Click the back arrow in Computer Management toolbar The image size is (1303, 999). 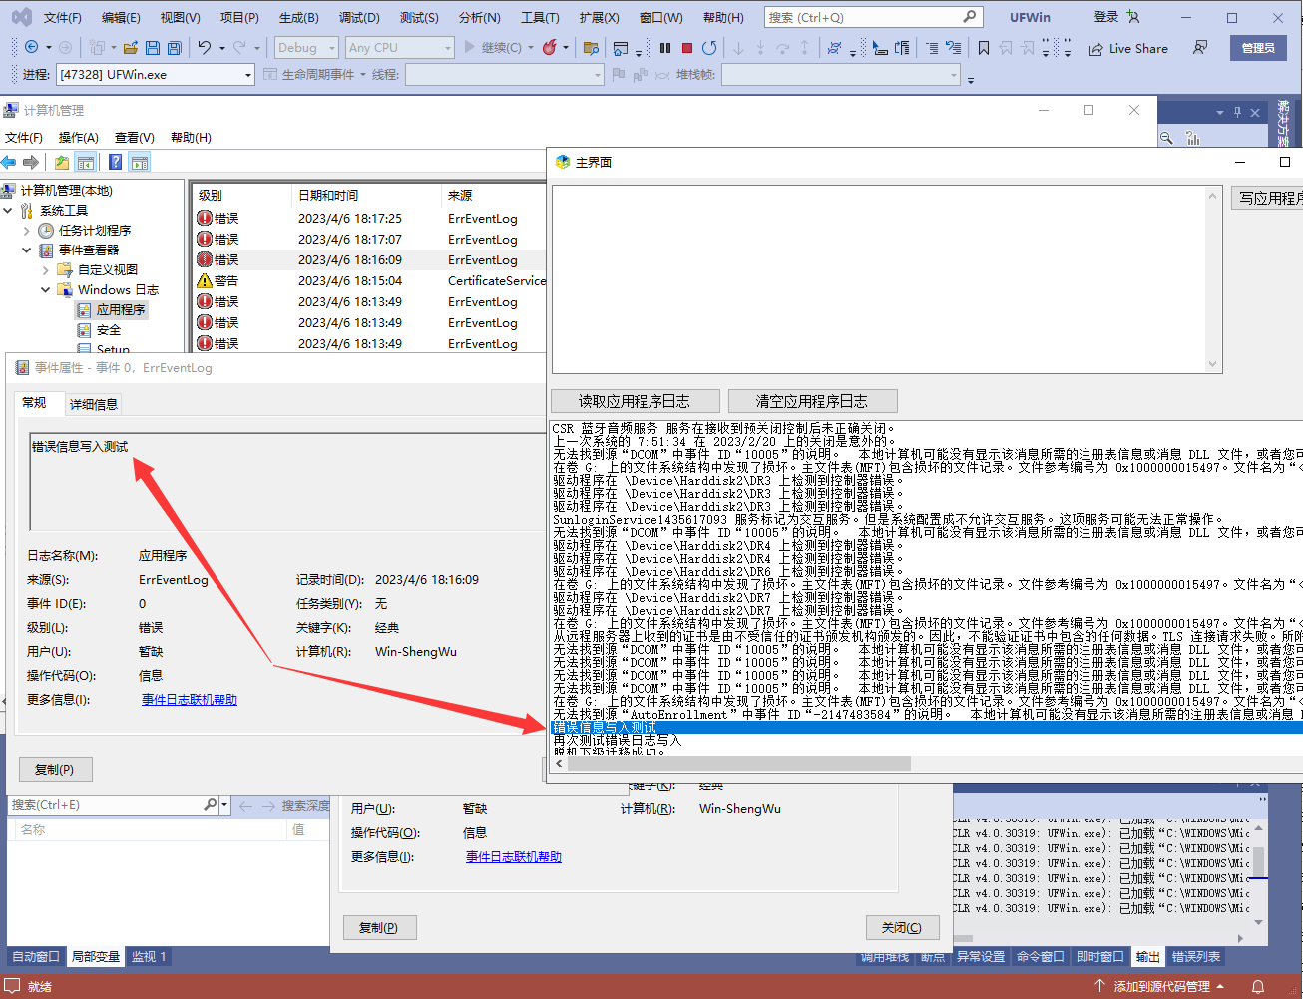pyautogui.click(x=9, y=162)
